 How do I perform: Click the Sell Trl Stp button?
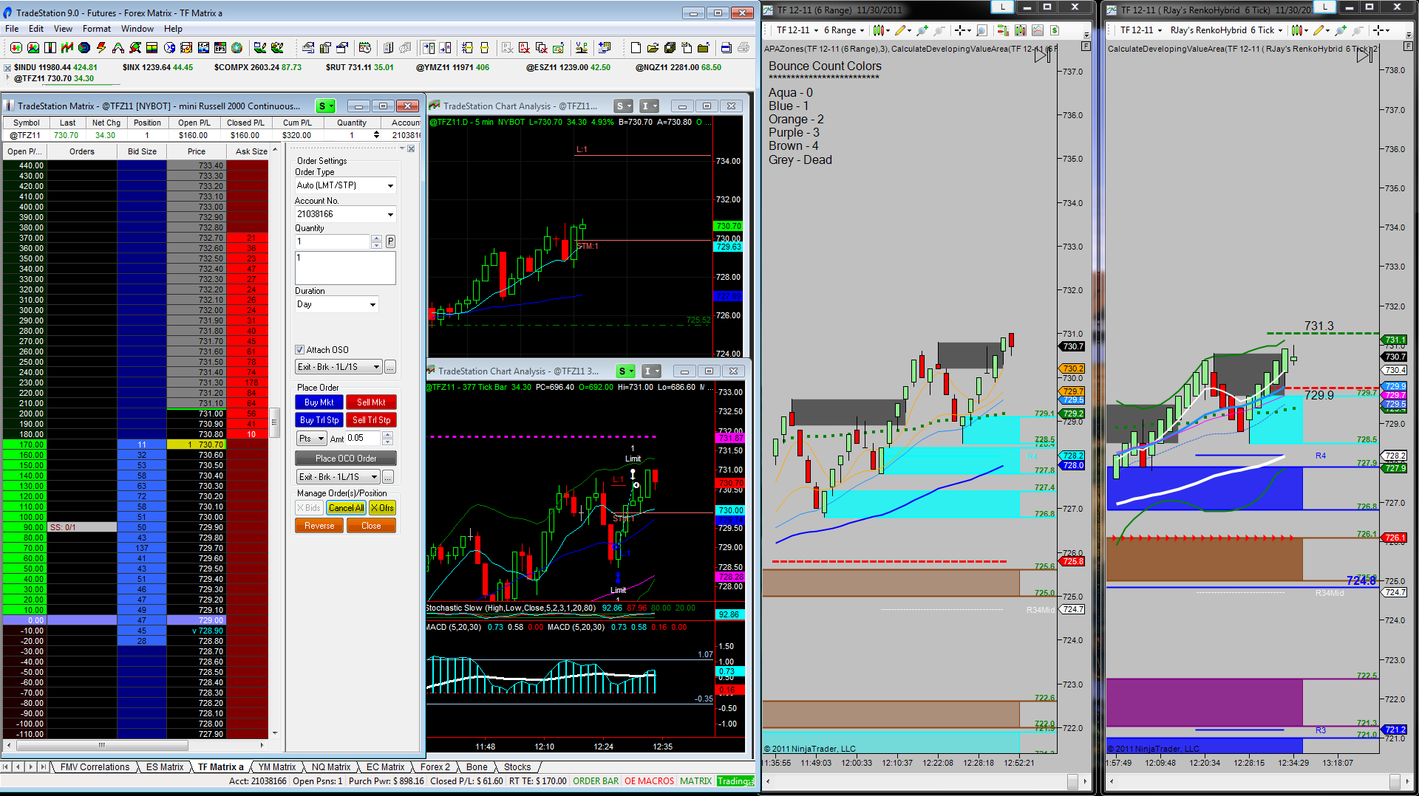371,420
